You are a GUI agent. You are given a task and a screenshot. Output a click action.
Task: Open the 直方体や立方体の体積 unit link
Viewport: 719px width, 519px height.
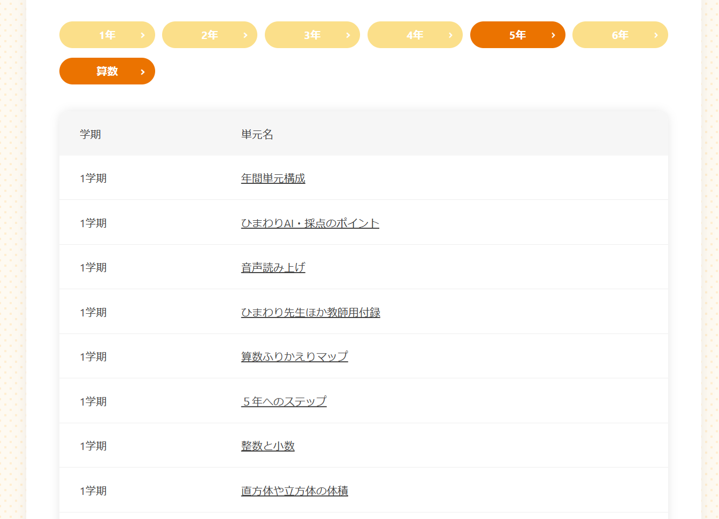click(x=294, y=491)
